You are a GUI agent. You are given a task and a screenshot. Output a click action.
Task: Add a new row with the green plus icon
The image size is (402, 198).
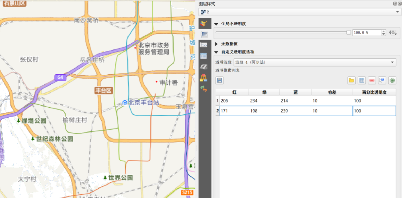coord(392,80)
